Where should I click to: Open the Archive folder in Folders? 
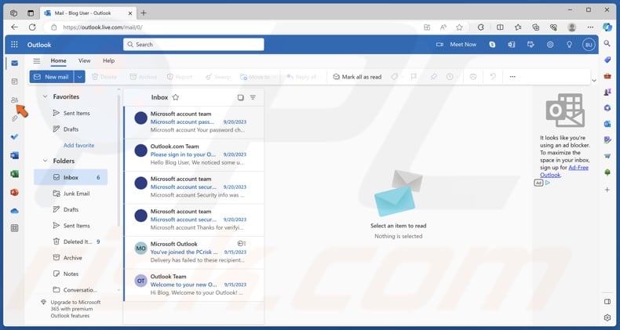click(71, 258)
